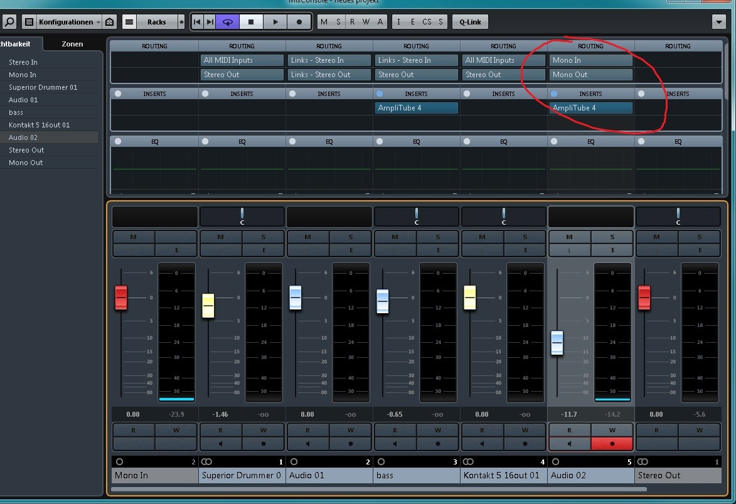Jump to previous marker with transport button
The image size is (736, 504).
click(x=197, y=22)
